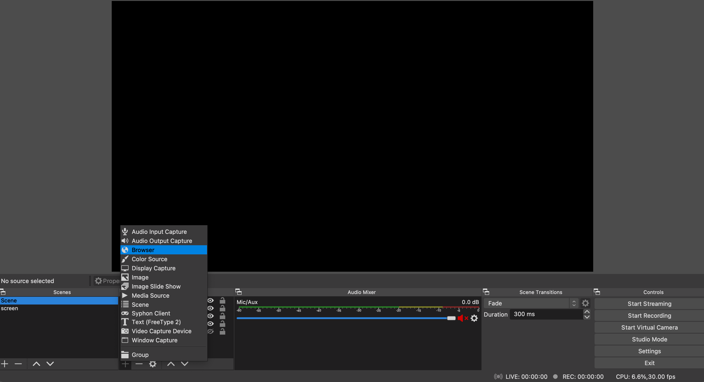This screenshot has width=704, height=382.
Task: Open the Mic/Aux gear menu in Audio Mixer
Action: click(x=474, y=318)
